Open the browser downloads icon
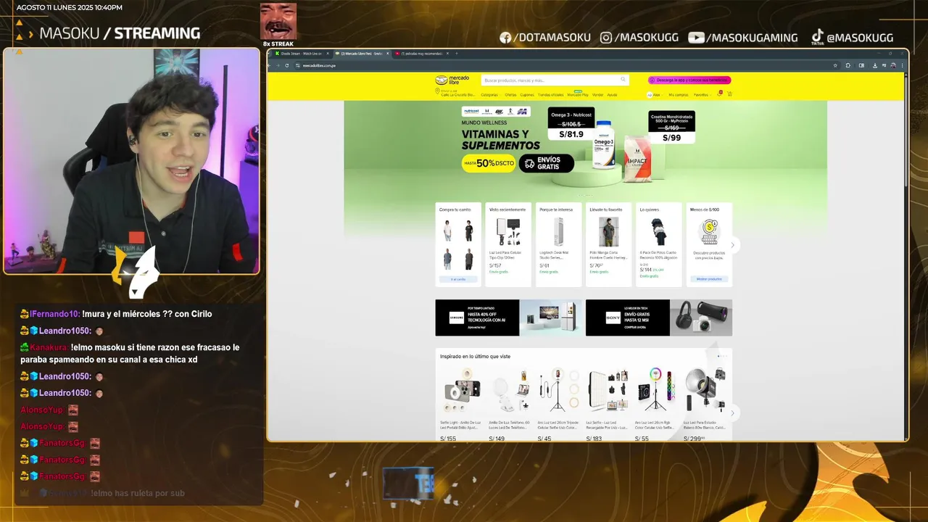This screenshot has width=928, height=522. point(875,65)
